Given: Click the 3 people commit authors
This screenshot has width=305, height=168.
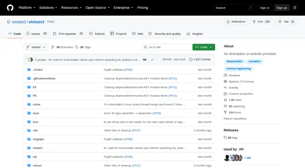Looking at the screenshot, I should (x=40, y=60).
